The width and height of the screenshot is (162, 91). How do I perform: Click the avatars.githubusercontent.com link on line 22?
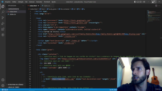click(x=86, y=59)
